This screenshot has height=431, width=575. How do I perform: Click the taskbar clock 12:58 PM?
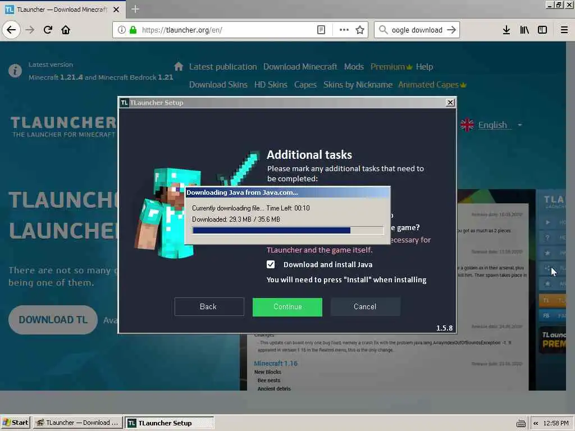[x=556, y=423]
